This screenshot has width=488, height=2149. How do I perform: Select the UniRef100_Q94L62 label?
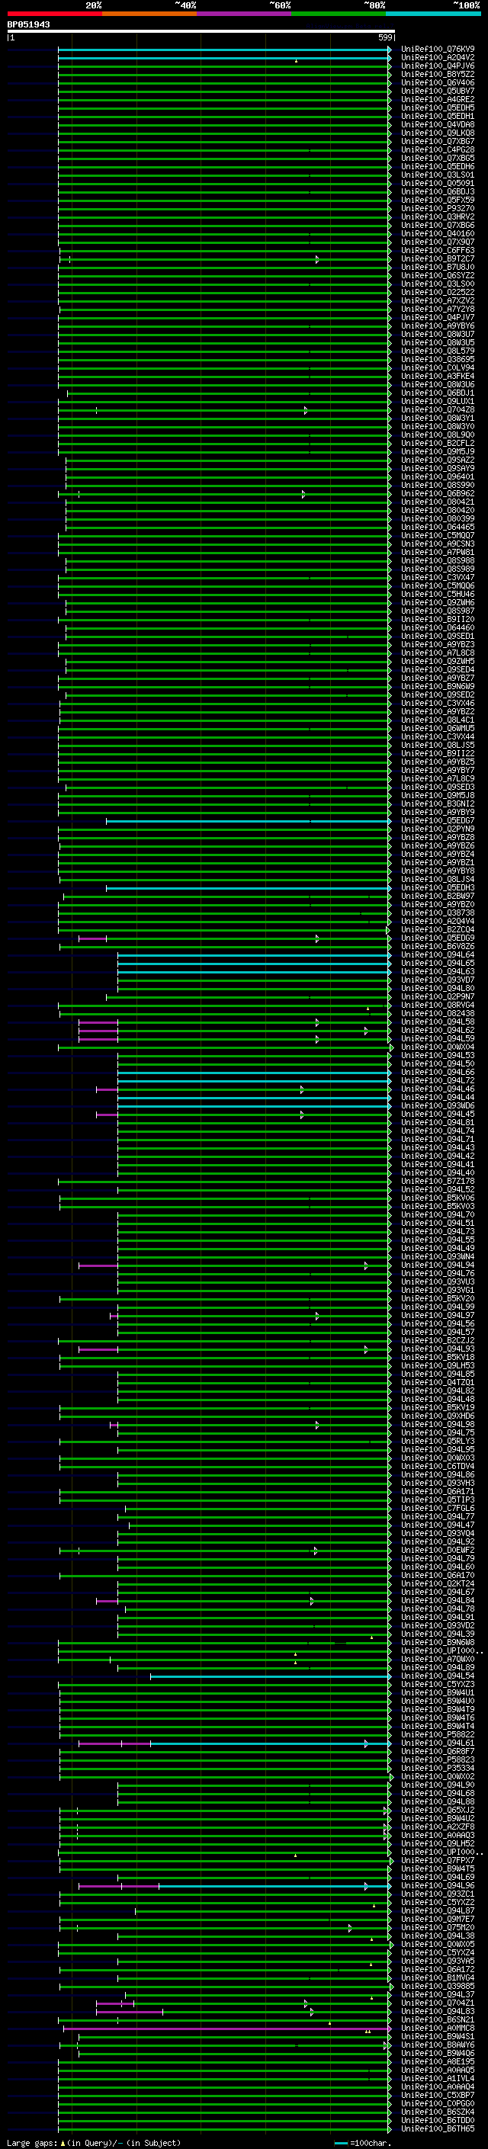tap(437, 1031)
